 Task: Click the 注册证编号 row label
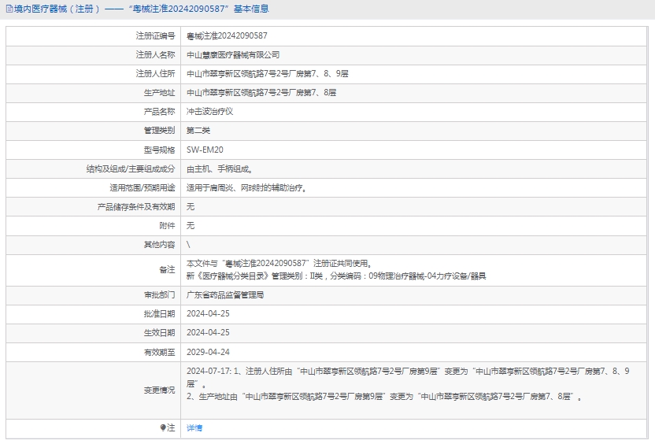(155, 36)
